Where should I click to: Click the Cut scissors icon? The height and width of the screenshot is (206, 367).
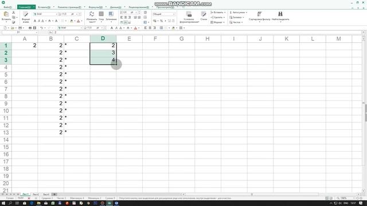pos(14,13)
